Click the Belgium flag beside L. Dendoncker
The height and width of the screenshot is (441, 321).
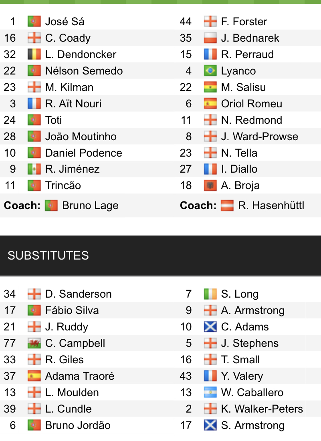pos(34,54)
